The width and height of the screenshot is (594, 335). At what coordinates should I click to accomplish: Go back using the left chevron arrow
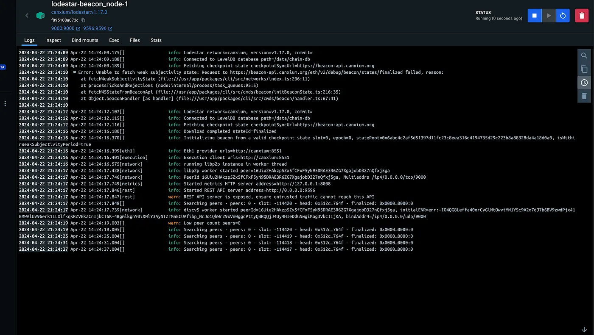pos(27,16)
